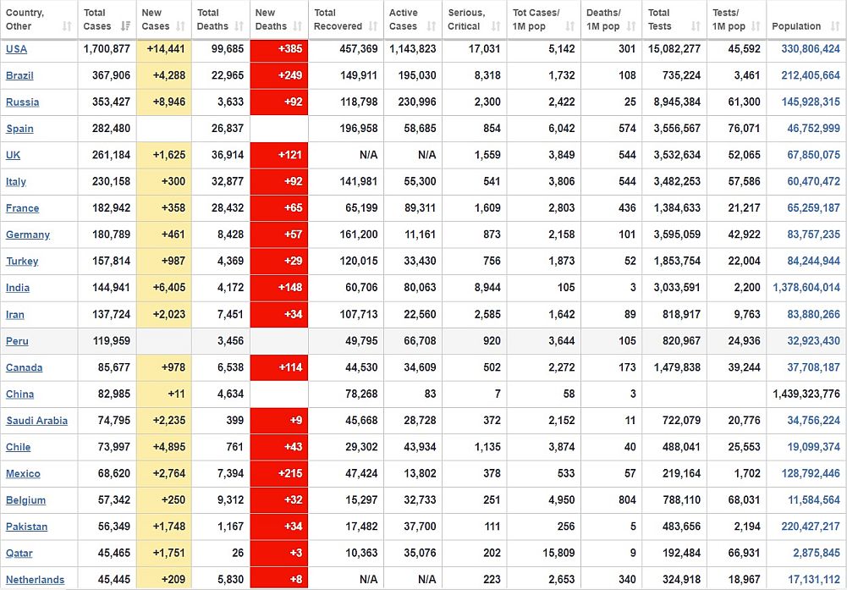Open the USA country link
This screenshot has width=847, height=590.
tap(16, 49)
